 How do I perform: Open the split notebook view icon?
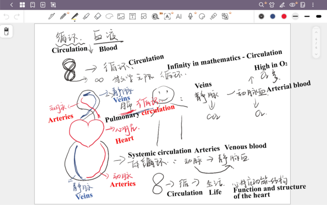pyautogui.click(x=303, y=5)
